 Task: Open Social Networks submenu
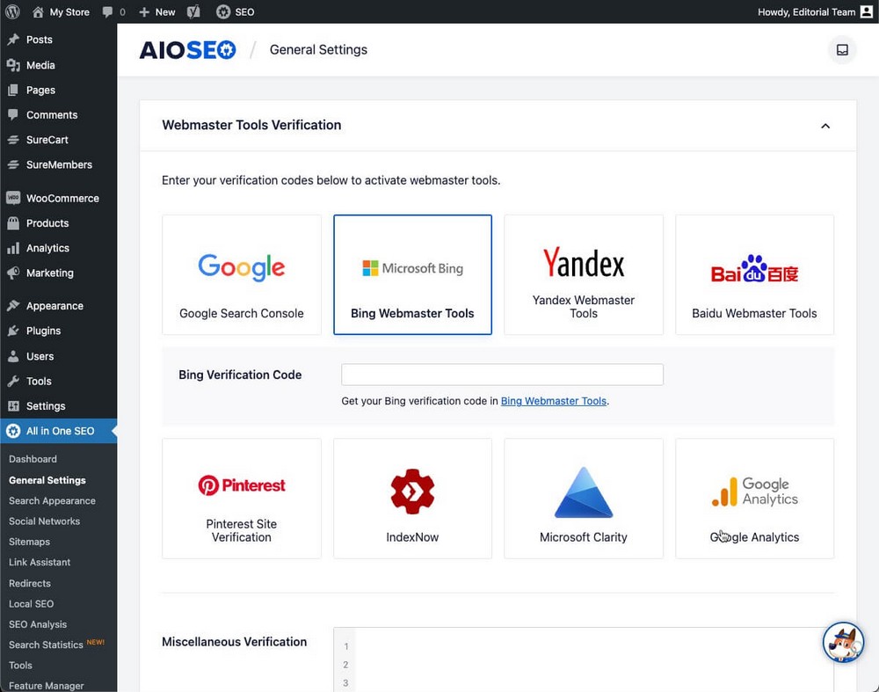click(x=44, y=521)
